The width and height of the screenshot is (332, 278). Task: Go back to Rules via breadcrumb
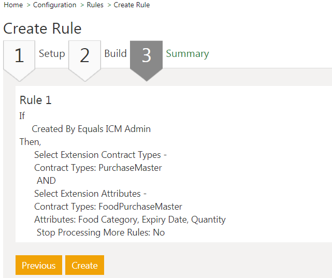pos(95,5)
